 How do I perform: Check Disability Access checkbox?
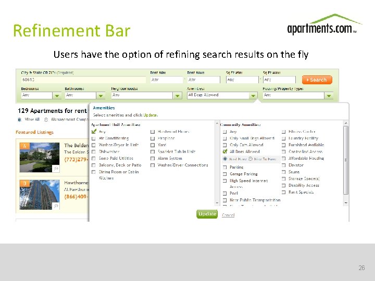tap(284, 185)
